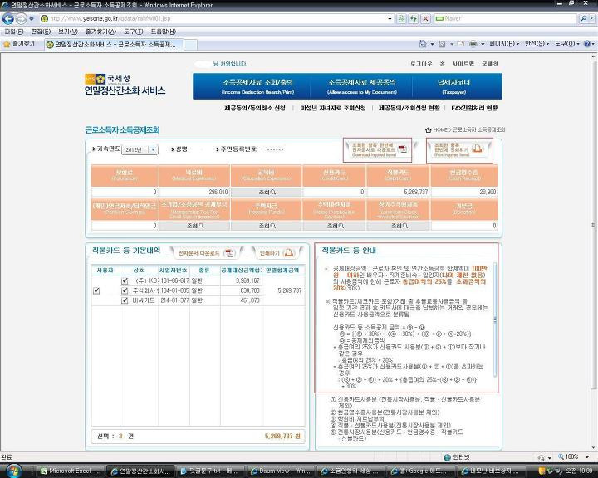This screenshot has width=598, height=478.
Task: Click the 의료비 Medical Expenses header
Action: 194,176
